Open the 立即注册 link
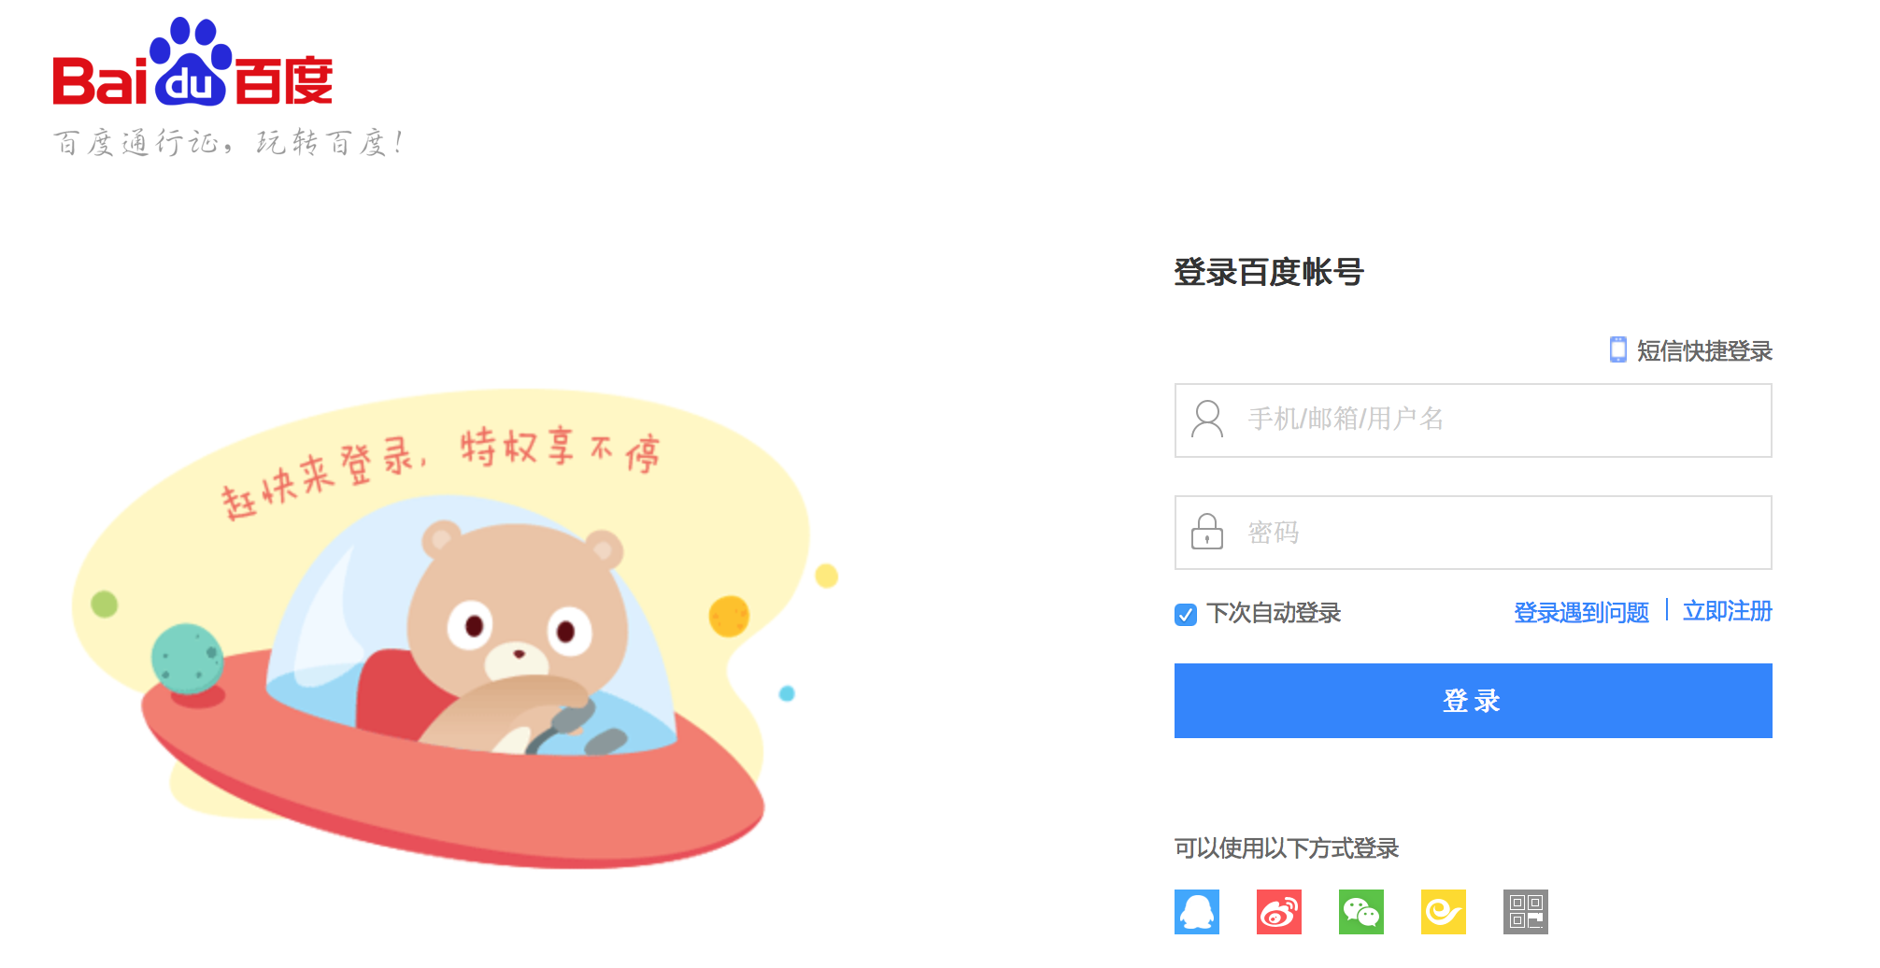This screenshot has width=1880, height=968. tap(1728, 611)
